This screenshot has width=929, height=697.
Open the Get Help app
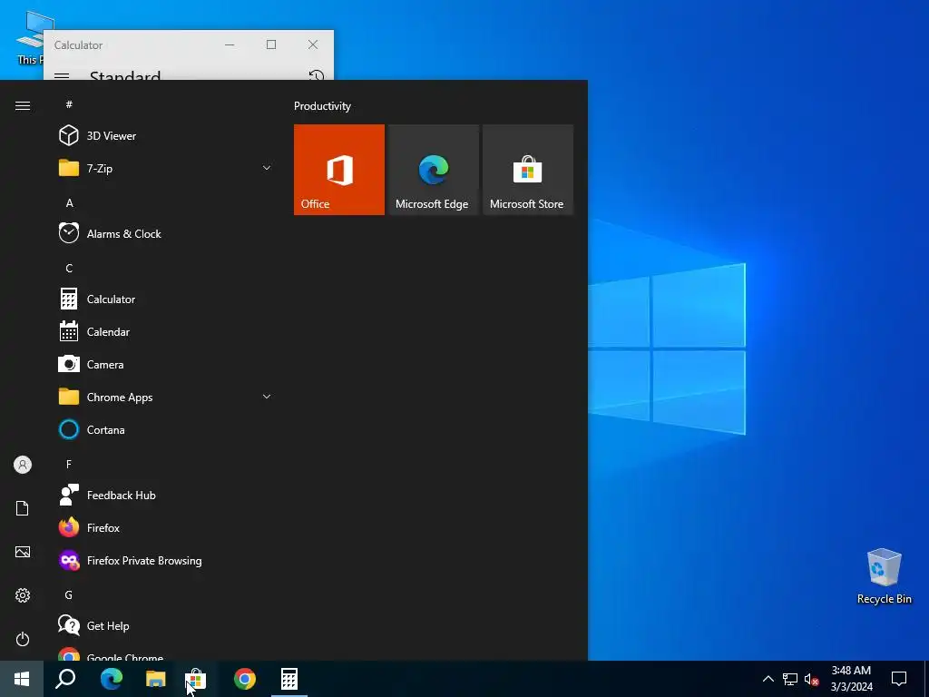tap(166, 625)
